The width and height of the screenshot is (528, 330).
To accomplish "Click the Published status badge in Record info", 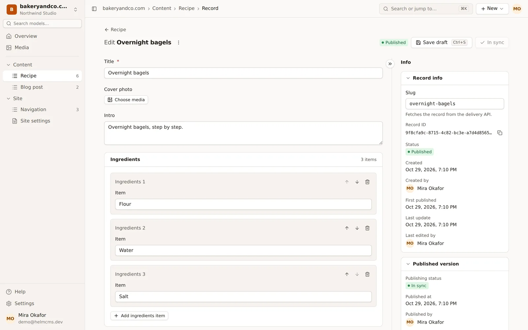I will point(419,152).
